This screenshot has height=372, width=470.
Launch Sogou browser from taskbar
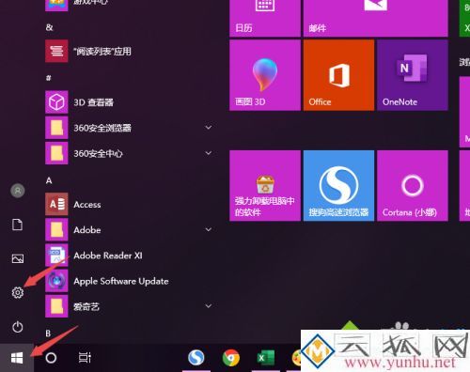click(x=196, y=358)
